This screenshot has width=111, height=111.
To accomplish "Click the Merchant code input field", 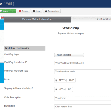I will [x=83, y=72].
